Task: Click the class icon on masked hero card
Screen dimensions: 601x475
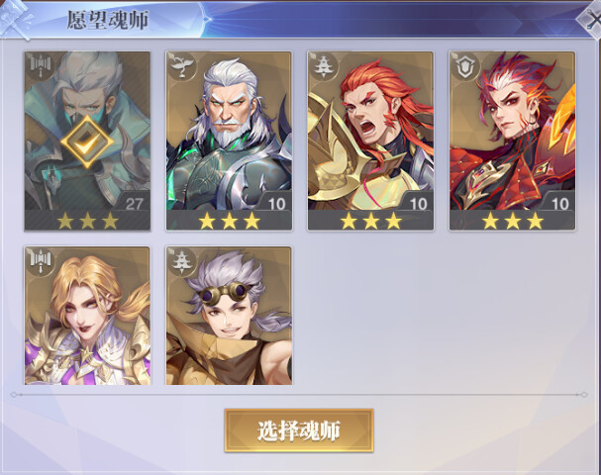Action: pos(40,66)
